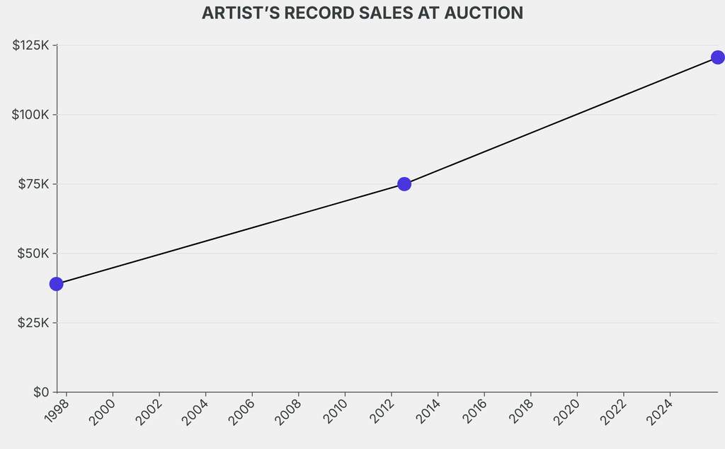This screenshot has width=725, height=449.
Task: Click the 1998 data point marker
Action: coord(57,284)
